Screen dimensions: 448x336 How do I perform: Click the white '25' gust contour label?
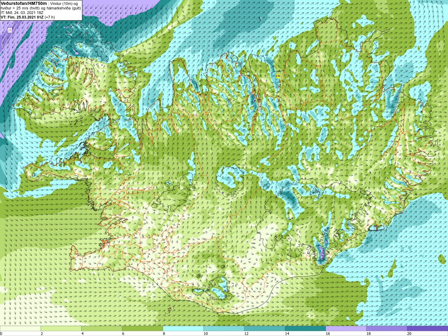point(10,30)
